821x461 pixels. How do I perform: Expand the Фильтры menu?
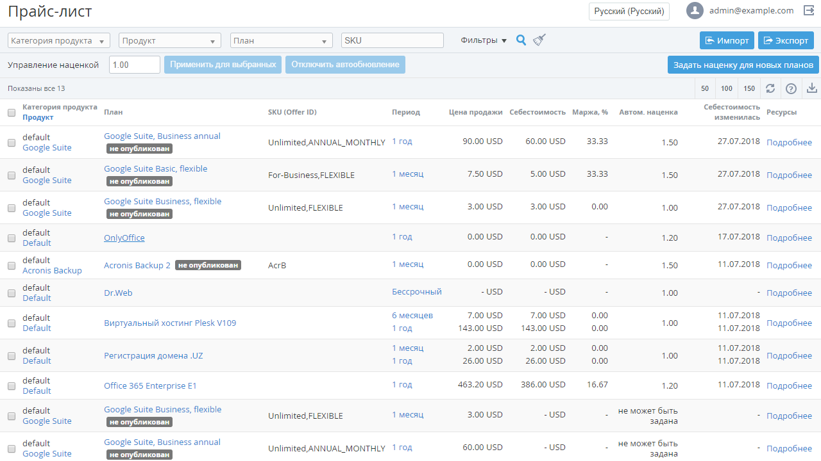(484, 40)
